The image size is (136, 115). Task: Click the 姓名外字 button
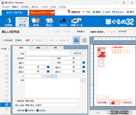point(78,53)
